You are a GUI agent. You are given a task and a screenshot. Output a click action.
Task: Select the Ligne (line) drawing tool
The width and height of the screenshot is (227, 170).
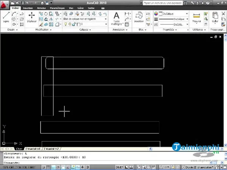[x=6, y=17]
